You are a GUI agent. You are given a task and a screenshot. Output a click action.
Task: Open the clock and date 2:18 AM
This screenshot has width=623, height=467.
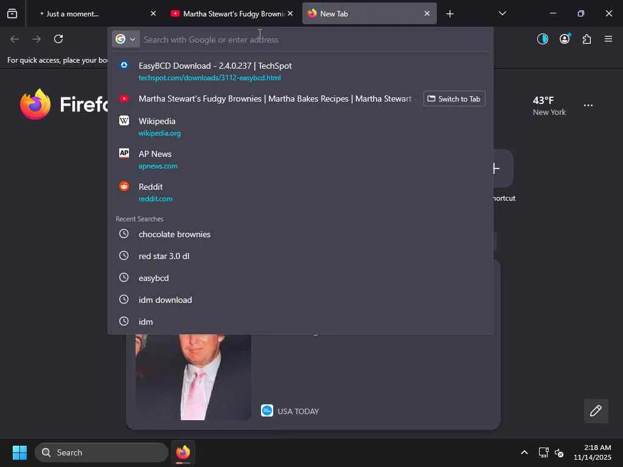[592, 452]
